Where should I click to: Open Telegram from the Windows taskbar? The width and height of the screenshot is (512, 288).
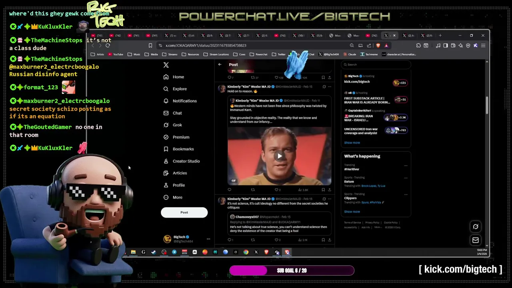click(x=174, y=252)
